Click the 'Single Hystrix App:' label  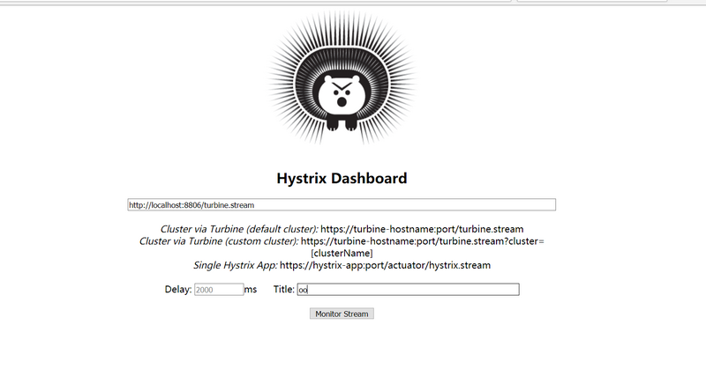(x=236, y=265)
